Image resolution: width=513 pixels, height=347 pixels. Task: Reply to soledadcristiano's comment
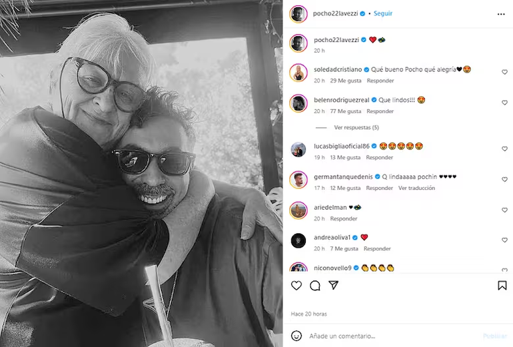tap(380, 81)
